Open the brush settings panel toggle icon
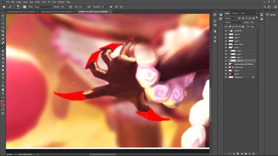The height and width of the screenshot is (156, 278). 25,7
